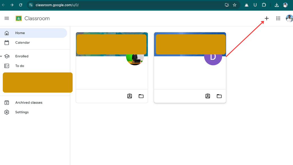Toggle the navigation drawer with hamburger icon
This screenshot has height=165, width=293.
click(7, 18)
